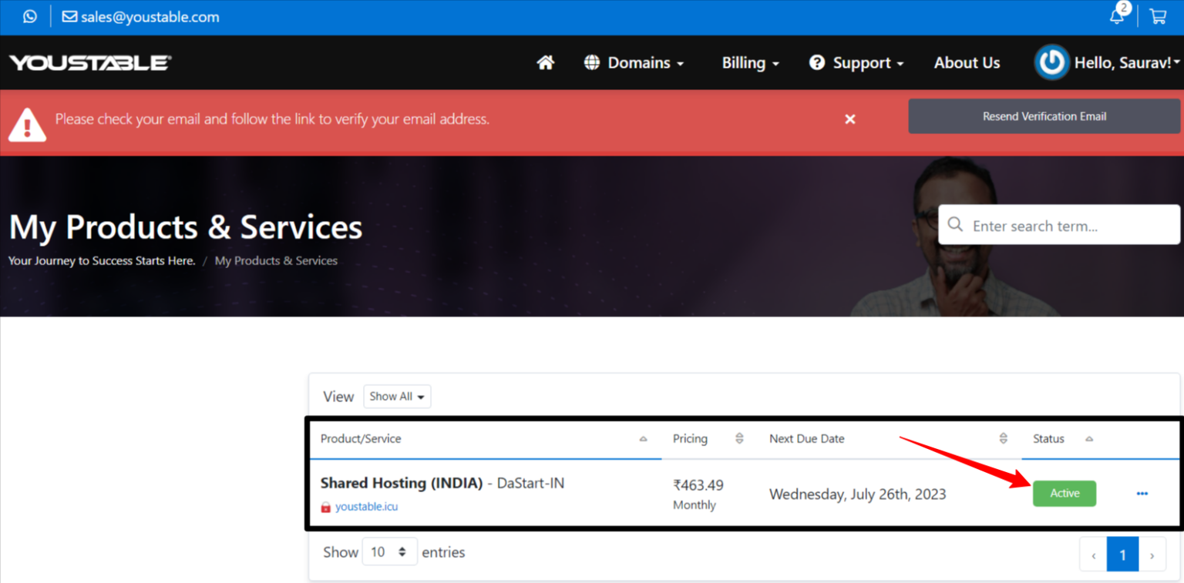Select page 1 in pagination
This screenshot has width=1184, height=583.
click(1123, 555)
